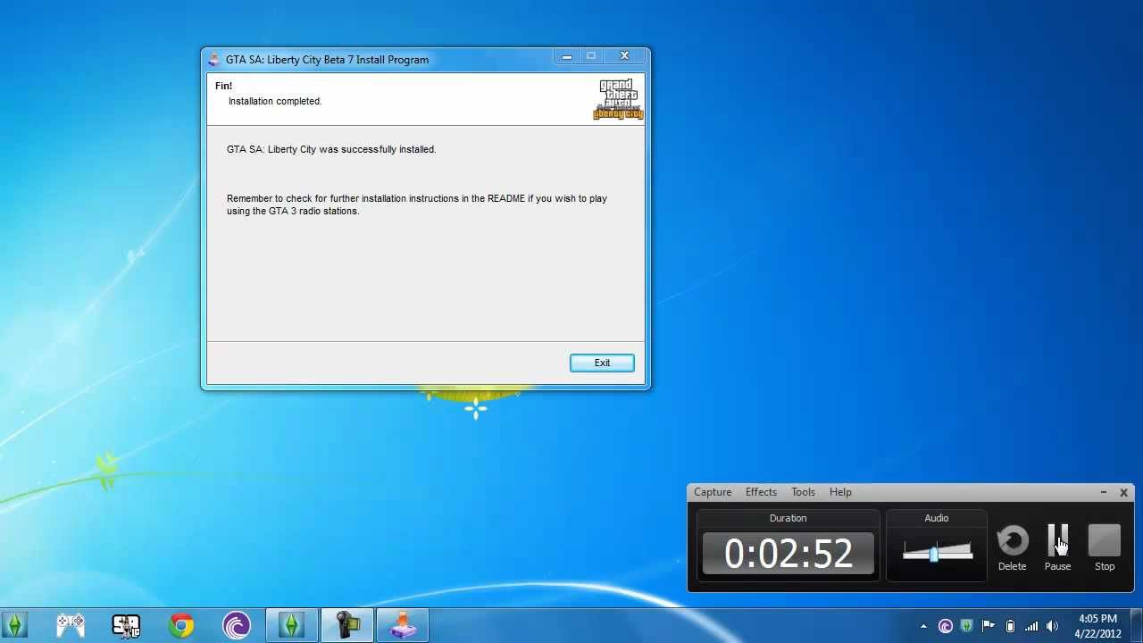Open the Tools menu in recorder
The height and width of the screenshot is (643, 1143).
[803, 492]
